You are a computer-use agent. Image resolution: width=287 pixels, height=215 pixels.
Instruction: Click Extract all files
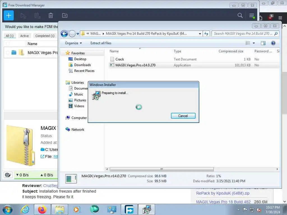101,43
